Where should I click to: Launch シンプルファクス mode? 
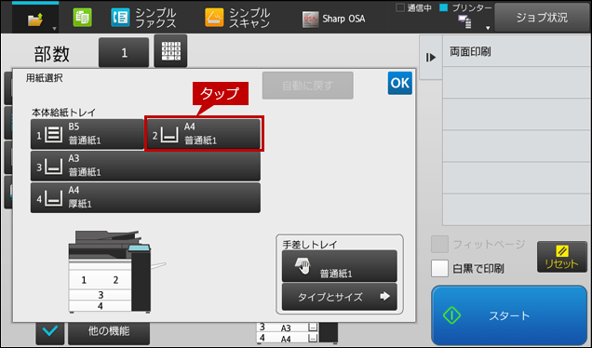click(144, 18)
